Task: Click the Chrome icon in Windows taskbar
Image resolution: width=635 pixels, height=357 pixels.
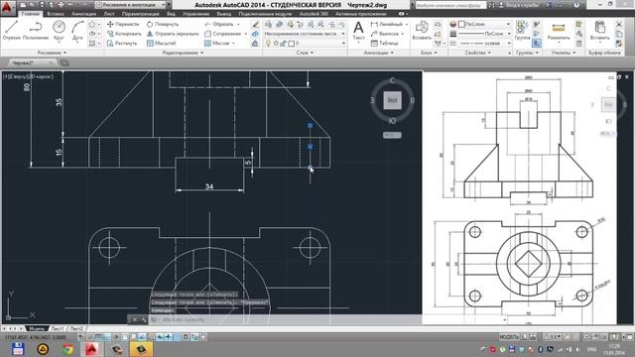Action: point(67,349)
